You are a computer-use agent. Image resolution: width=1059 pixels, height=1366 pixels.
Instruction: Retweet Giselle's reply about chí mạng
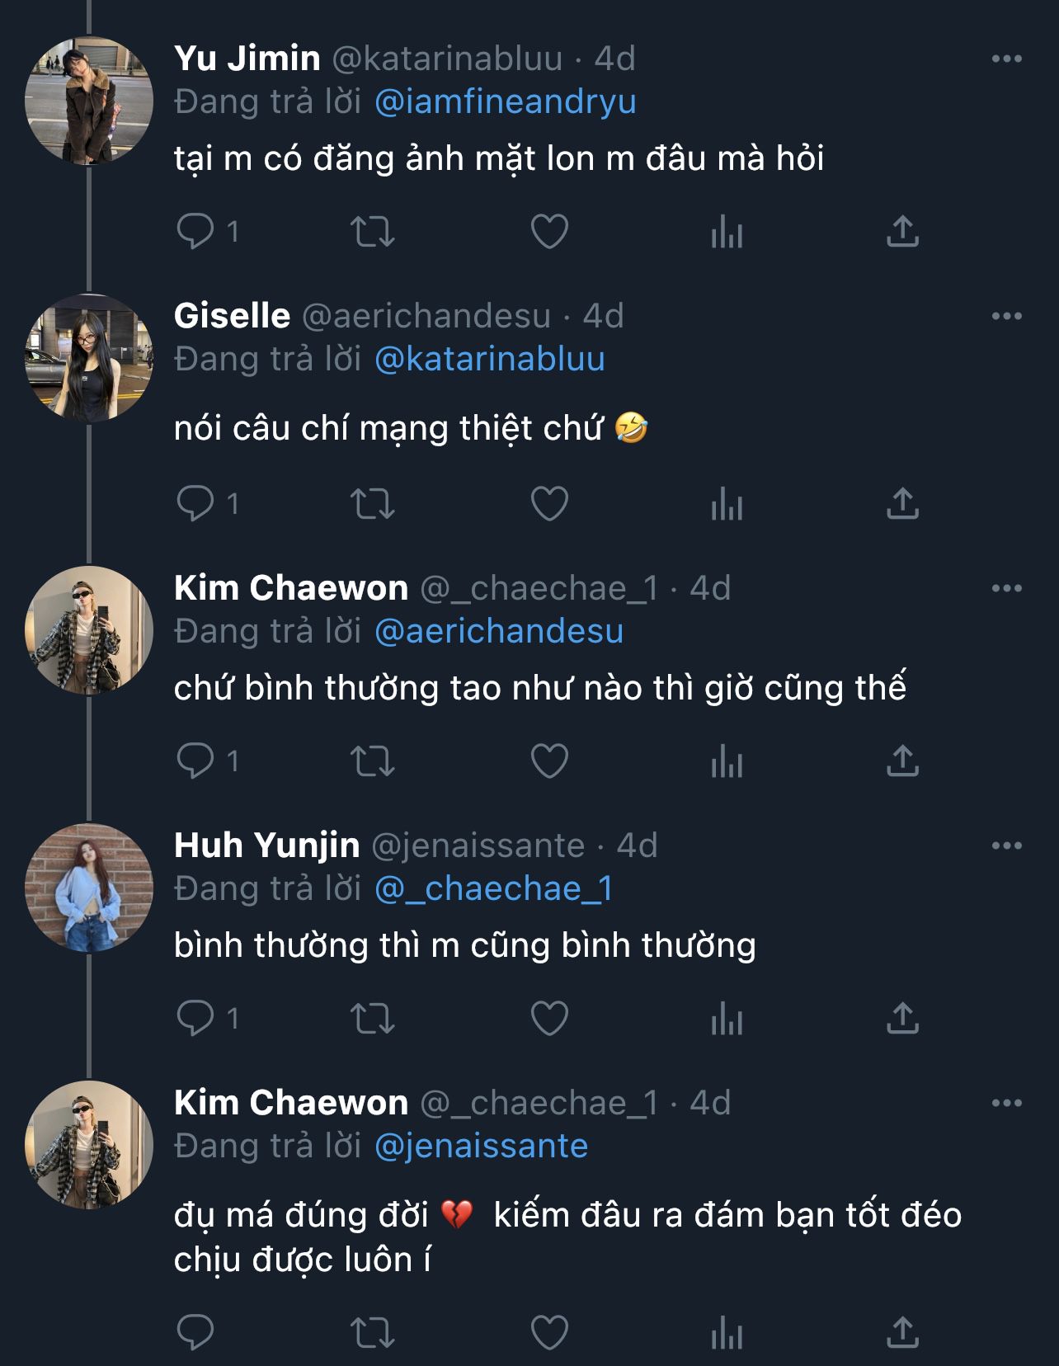373,504
